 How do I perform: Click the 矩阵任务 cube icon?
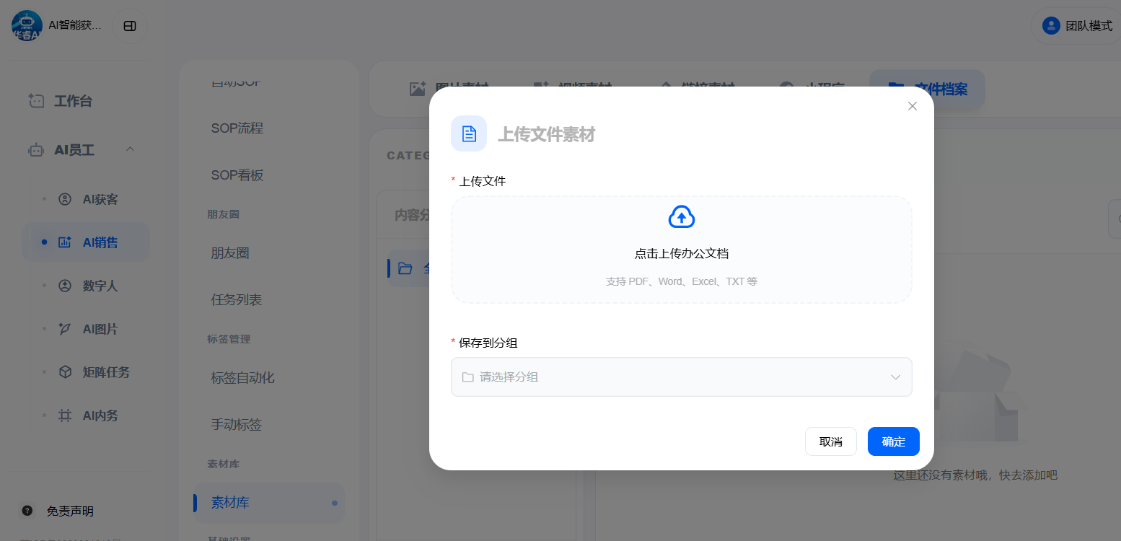65,372
